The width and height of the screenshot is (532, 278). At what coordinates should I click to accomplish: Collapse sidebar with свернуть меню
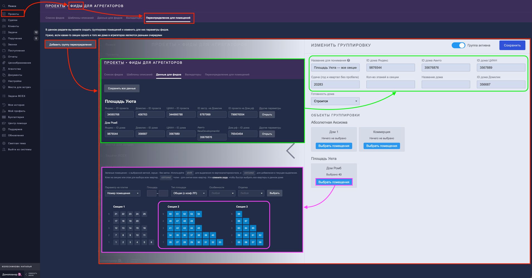point(31,274)
